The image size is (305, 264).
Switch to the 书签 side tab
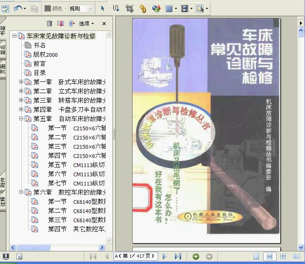tap(3, 30)
